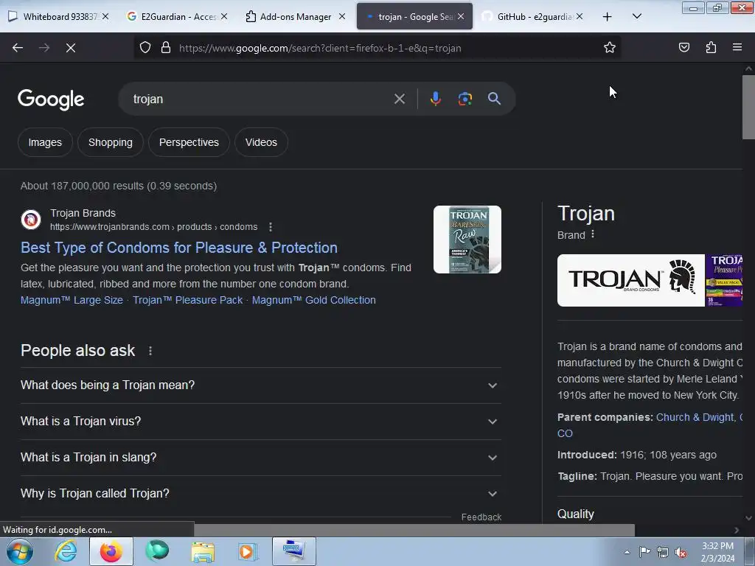755x566 pixels.
Task: Open a new browser tab
Action: coord(608,17)
